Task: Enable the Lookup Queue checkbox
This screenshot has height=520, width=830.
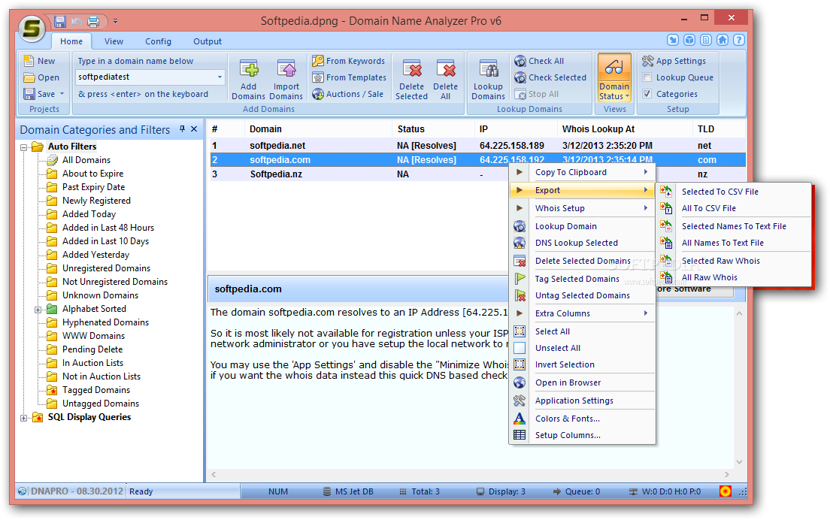Action: 647,77
